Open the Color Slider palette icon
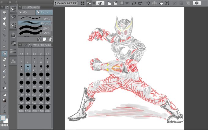Screen dimensions: 208x130 13,51
